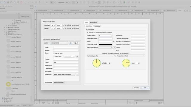Screen dimensions: 191x107
Task: Open the Modèle DIN A4 ISO dropdown
Action: coord(59,43)
